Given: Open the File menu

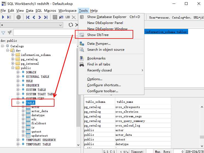Looking at the screenshot, I should coord(3,11).
